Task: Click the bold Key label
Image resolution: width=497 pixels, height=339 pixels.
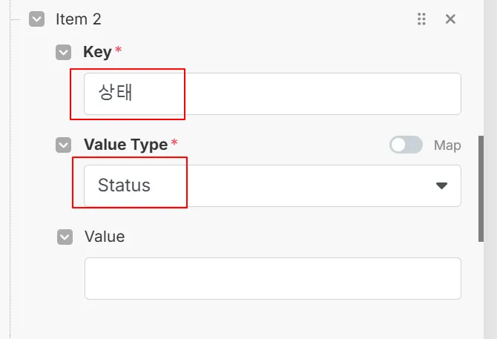Action: (97, 52)
